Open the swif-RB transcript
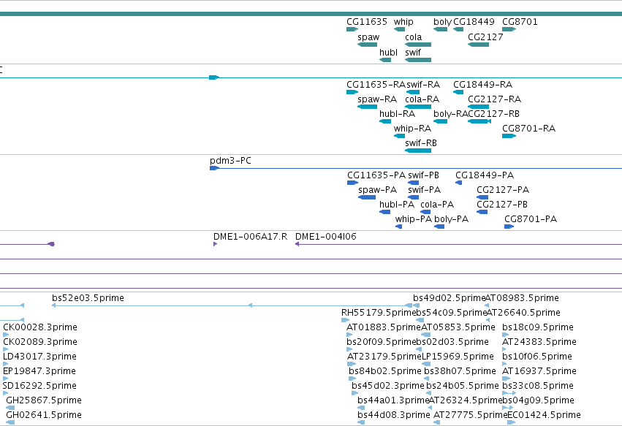622x426 pixels. [418, 151]
